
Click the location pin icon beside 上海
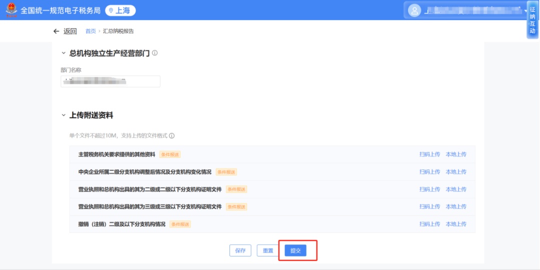point(111,10)
